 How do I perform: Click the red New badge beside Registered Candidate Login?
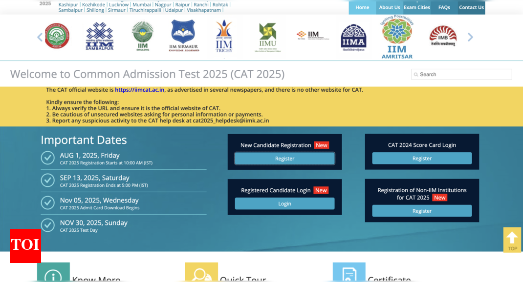[321, 190]
